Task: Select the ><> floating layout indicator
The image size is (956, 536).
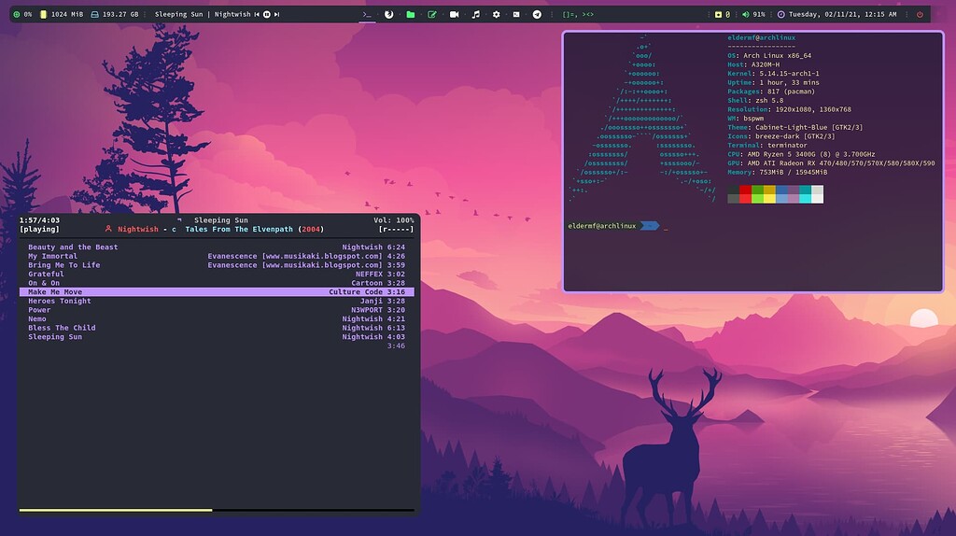Action: [x=588, y=14]
